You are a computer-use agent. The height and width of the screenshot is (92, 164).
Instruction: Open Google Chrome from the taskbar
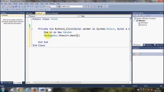pos(19,90)
